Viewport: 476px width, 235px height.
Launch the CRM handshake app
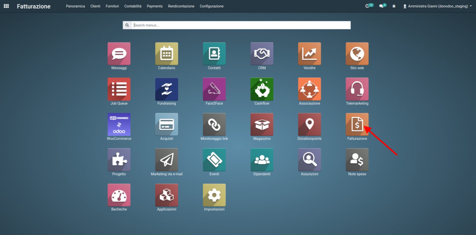click(x=262, y=54)
